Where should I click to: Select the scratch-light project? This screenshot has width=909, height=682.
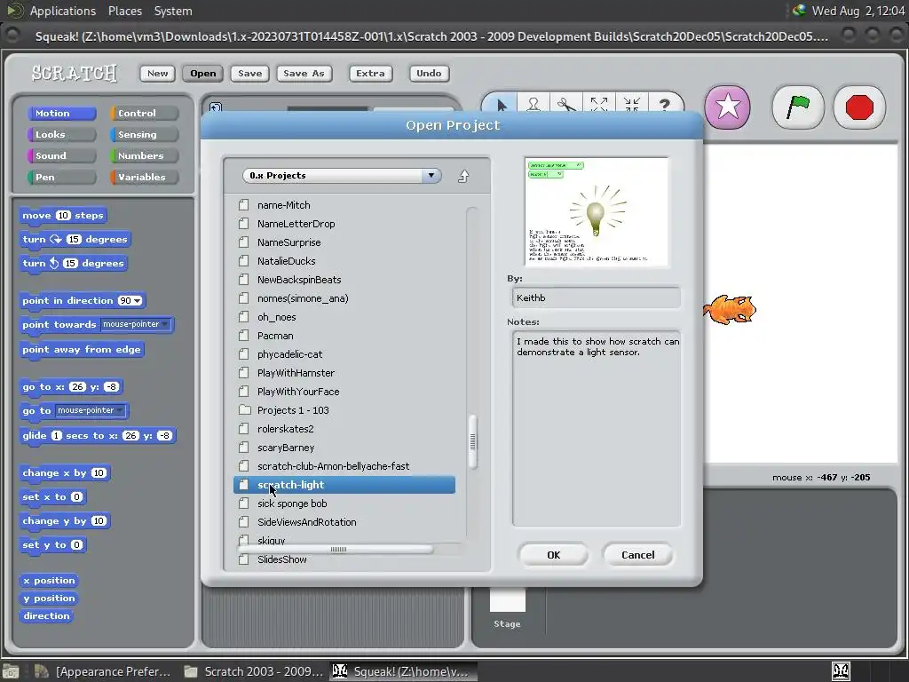344,485
